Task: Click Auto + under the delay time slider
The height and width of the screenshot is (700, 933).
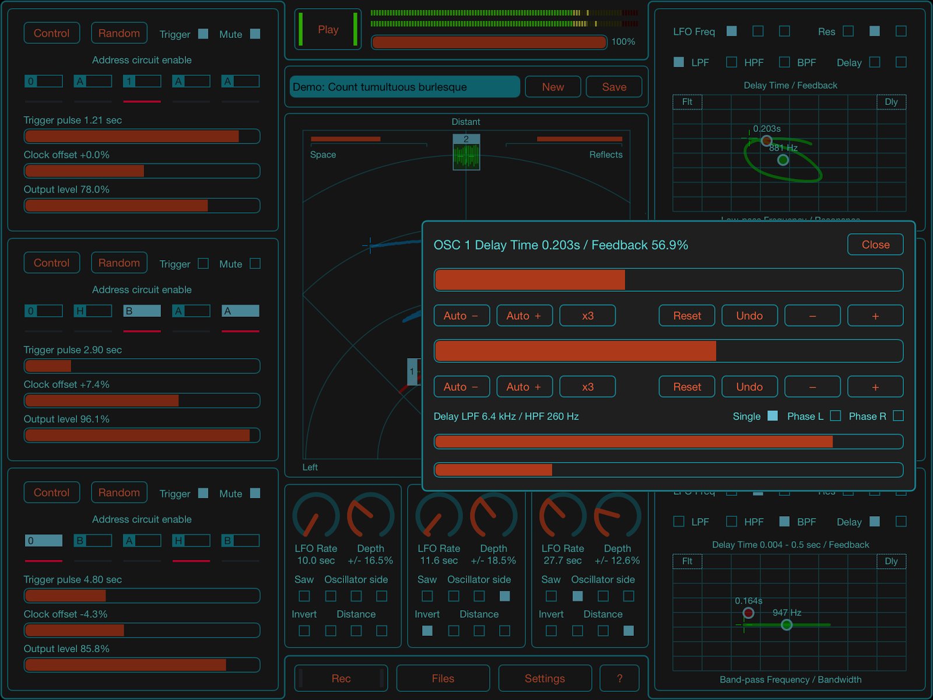Action: click(x=525, y=316)
